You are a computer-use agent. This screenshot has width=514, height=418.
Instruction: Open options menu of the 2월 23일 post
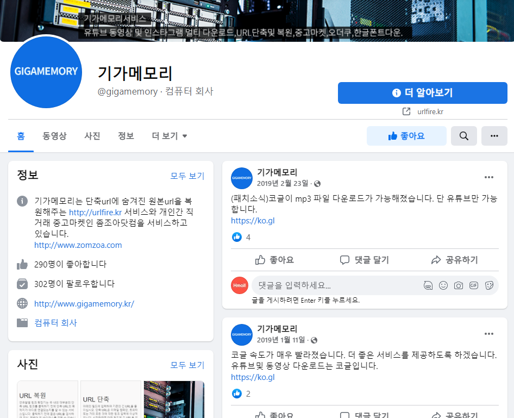click(x=489, y=177)
